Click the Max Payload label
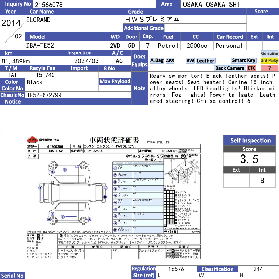 [115, 81]
